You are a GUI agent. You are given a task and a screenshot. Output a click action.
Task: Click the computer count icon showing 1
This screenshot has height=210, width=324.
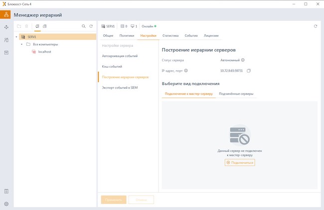point(133,26)
